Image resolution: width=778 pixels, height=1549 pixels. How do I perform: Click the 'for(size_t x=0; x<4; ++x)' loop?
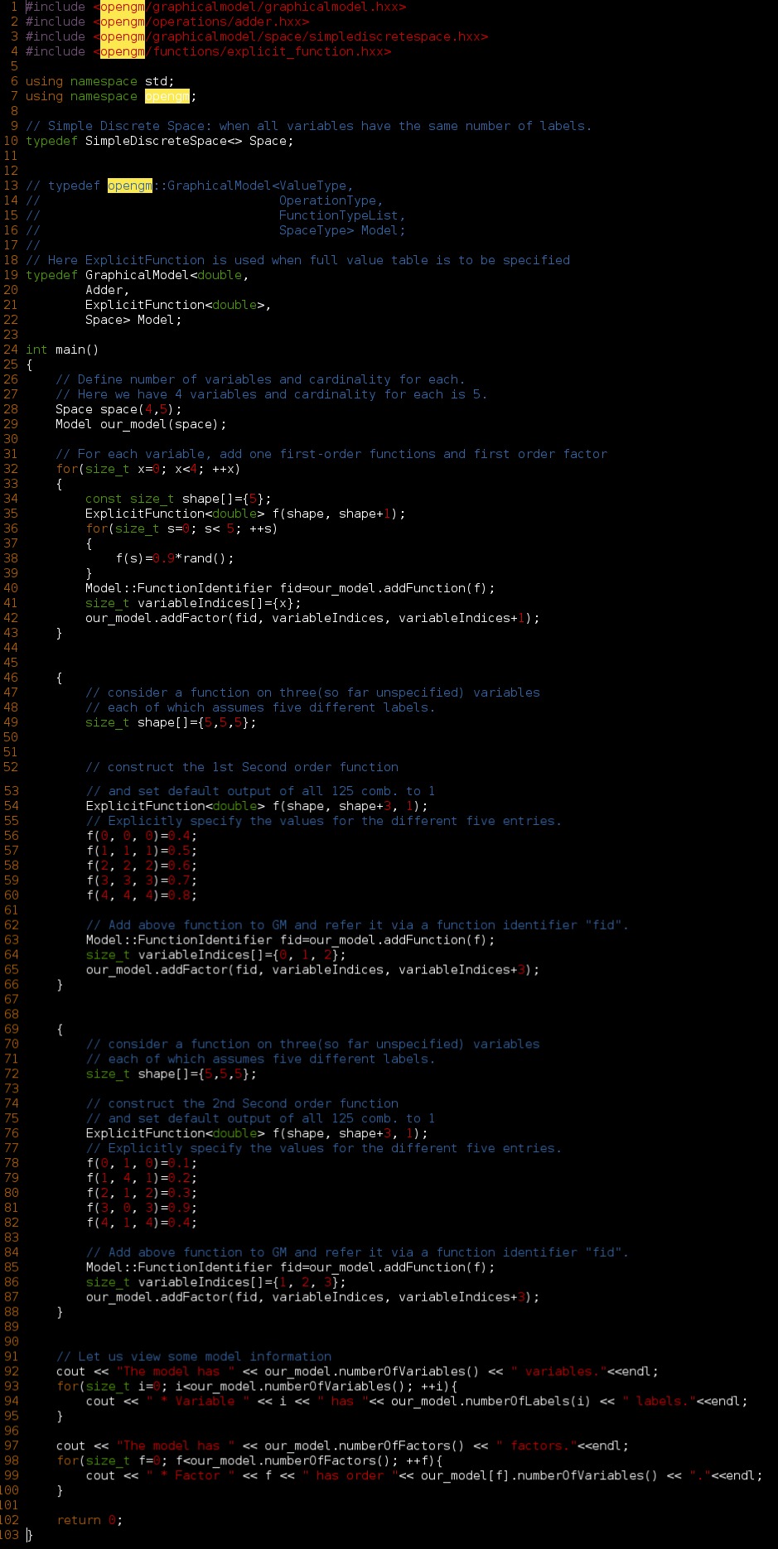point(148,469)
